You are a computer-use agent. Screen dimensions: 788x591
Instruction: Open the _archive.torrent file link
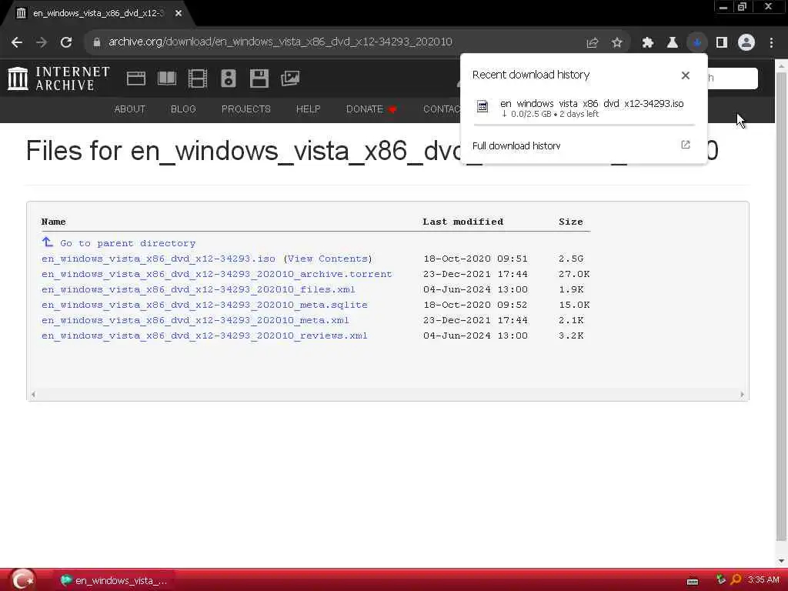pos(216,275)
